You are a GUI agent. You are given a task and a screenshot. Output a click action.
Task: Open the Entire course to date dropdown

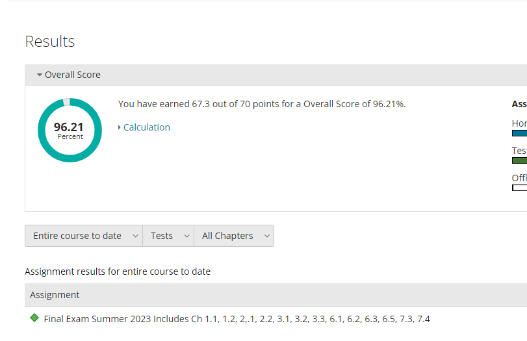click(x=84, y=236)
